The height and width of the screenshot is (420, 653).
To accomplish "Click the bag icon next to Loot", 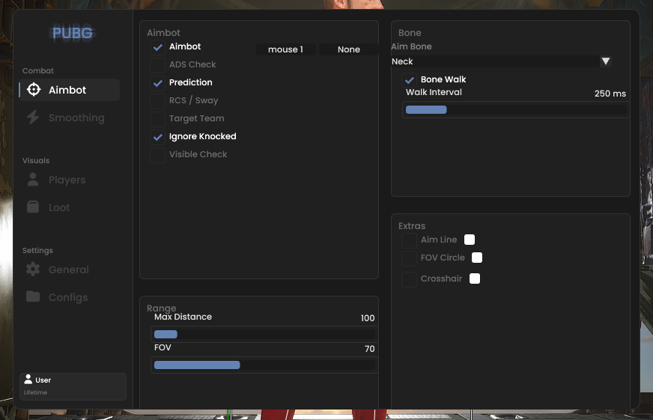I will [33, 207].
